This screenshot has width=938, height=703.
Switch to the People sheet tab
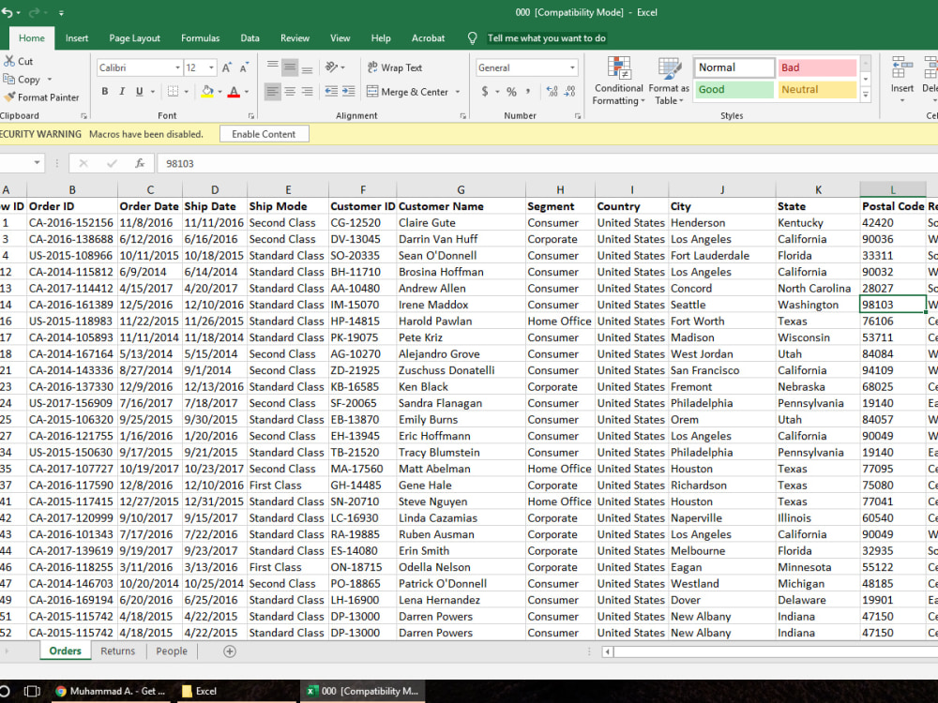172,651
